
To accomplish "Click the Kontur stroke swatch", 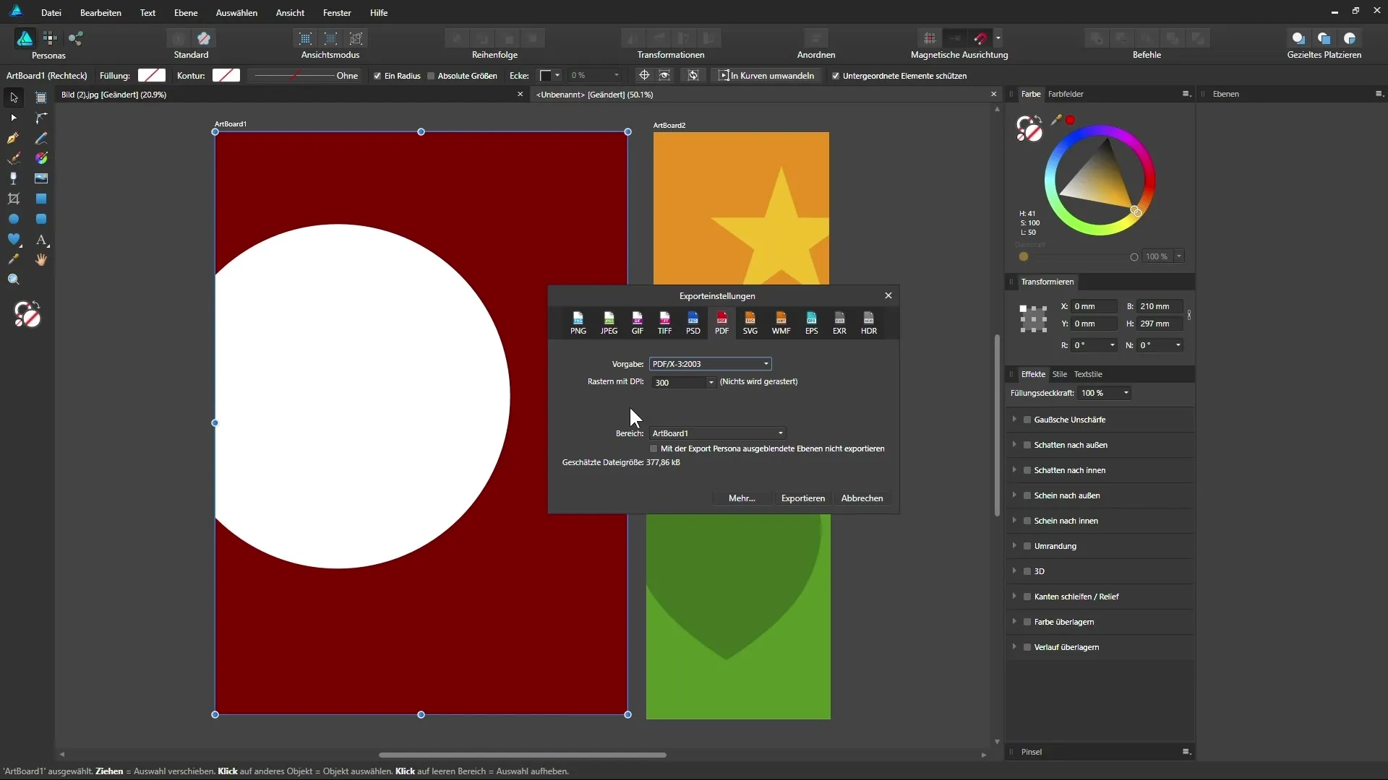I will [x=226, y=76].
